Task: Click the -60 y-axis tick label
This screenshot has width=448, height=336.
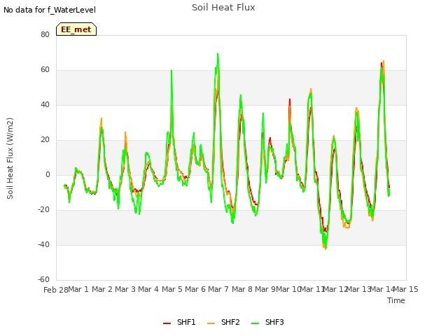Action: [43, 279]
